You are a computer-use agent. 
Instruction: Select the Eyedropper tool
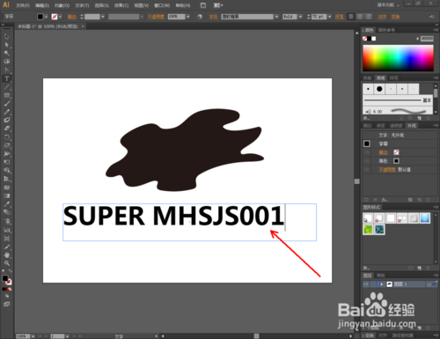click(7, 204)
